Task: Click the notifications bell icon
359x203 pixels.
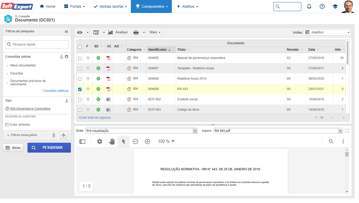Action: 309,6
